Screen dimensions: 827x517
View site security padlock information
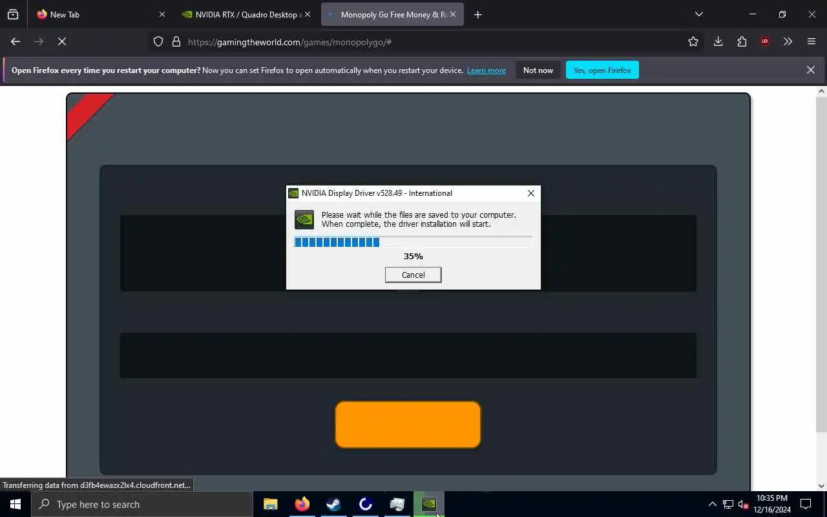176,41
